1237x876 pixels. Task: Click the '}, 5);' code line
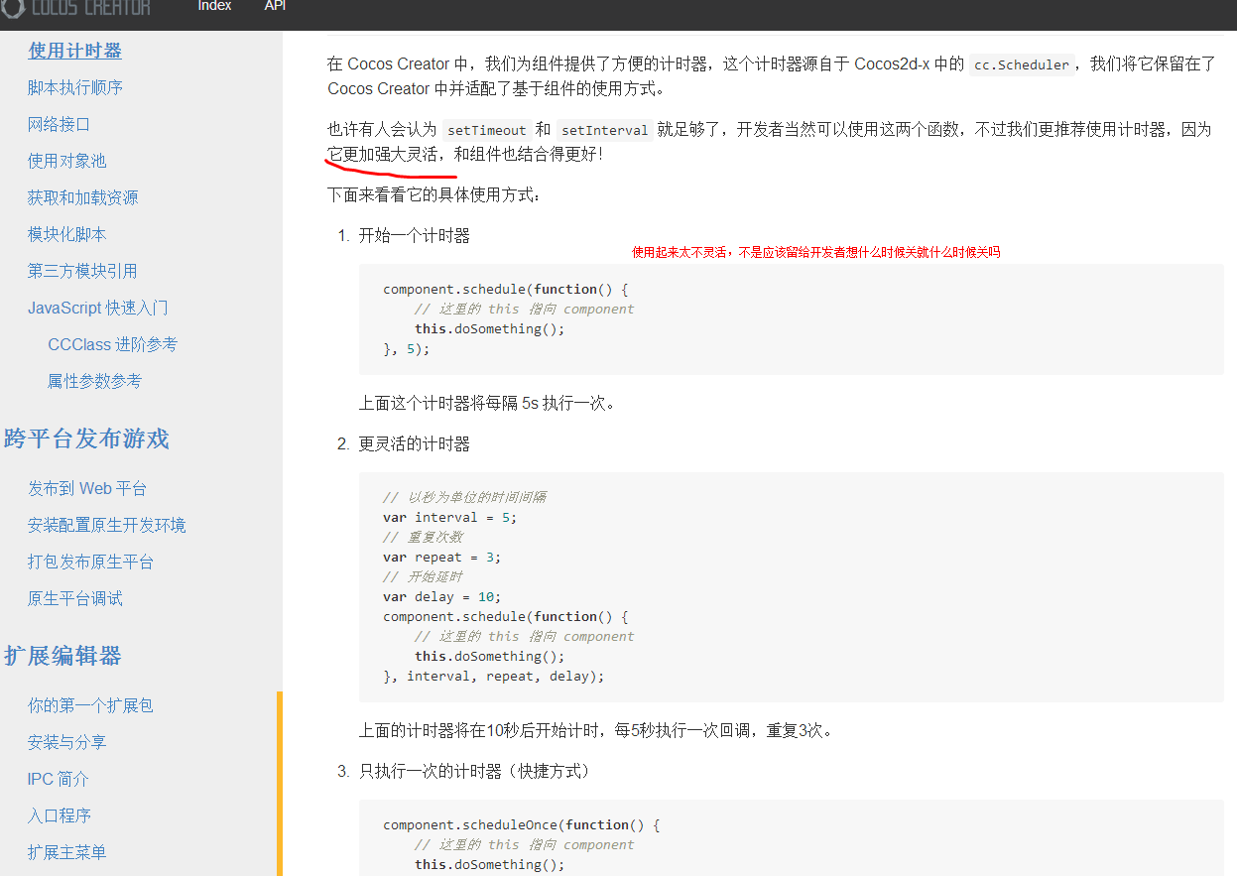tap(407, 348)
